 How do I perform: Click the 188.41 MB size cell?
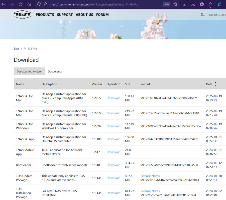coord(129,98)
